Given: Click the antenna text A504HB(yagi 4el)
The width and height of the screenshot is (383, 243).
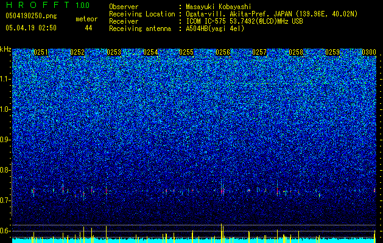Looking at the screenshot, I should click(x=215, y=29).
